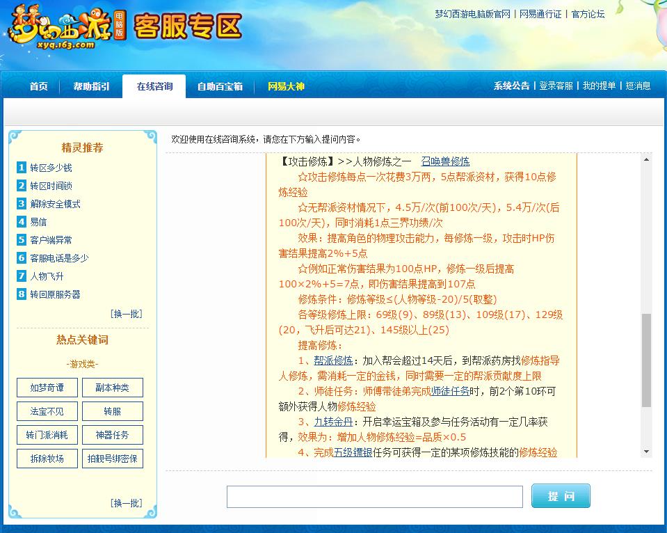Switch to 自助百宝箱 tab
The image size is (667, 533).
point(220,87)
